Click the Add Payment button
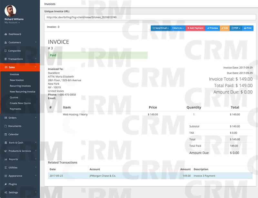 click(195, 28)
